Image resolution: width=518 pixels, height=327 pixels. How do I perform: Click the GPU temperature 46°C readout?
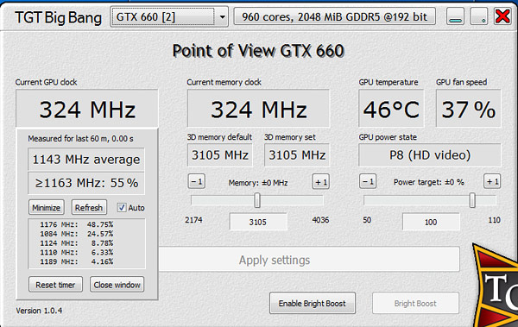pos(391,109)
